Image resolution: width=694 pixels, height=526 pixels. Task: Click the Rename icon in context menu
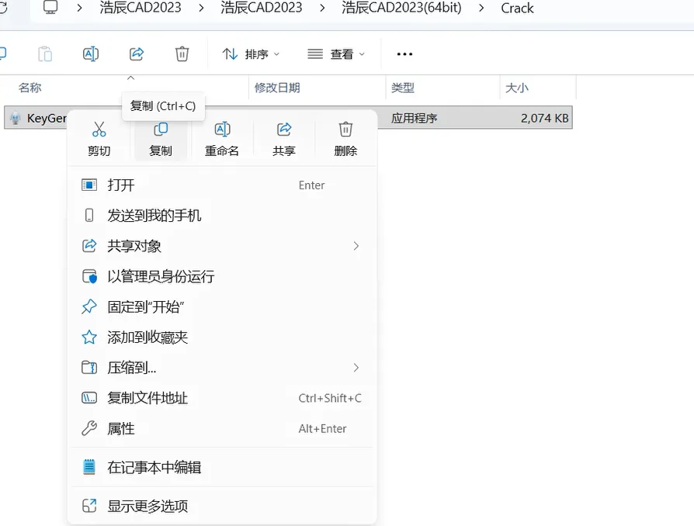222,130
